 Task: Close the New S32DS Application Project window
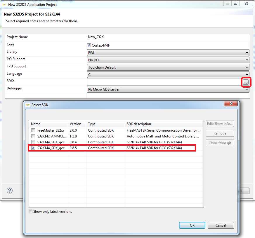246,3
